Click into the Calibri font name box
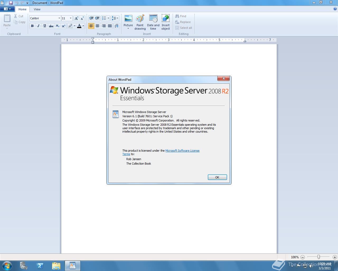Viewport: 338px width, 271px height. (x=43, y=18)
